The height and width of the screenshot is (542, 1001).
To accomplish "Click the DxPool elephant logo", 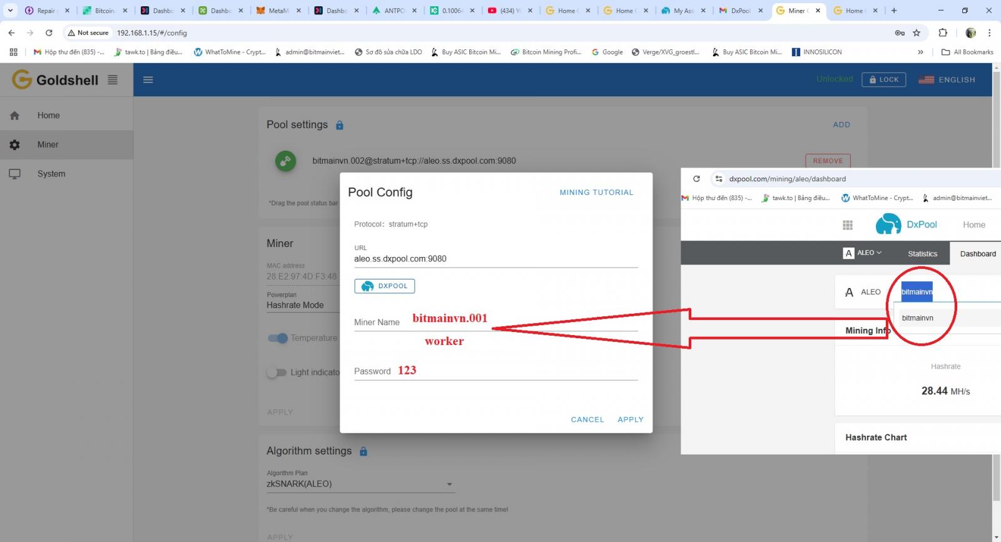I will [x=888, y=224].
